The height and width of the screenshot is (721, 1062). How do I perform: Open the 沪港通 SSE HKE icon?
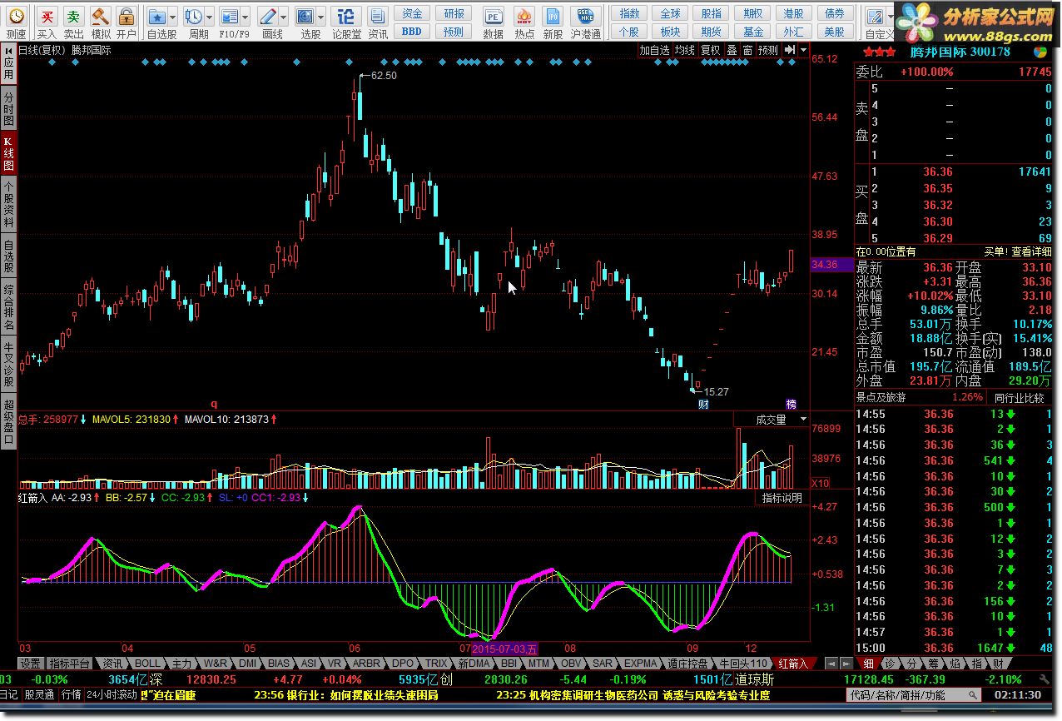point(585,16)
